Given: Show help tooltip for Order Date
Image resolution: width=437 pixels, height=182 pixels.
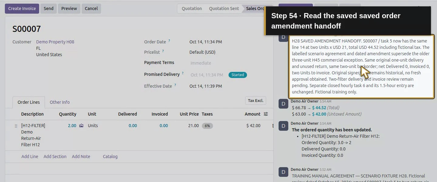Looking at the screenshot, I should coord(169,41).
